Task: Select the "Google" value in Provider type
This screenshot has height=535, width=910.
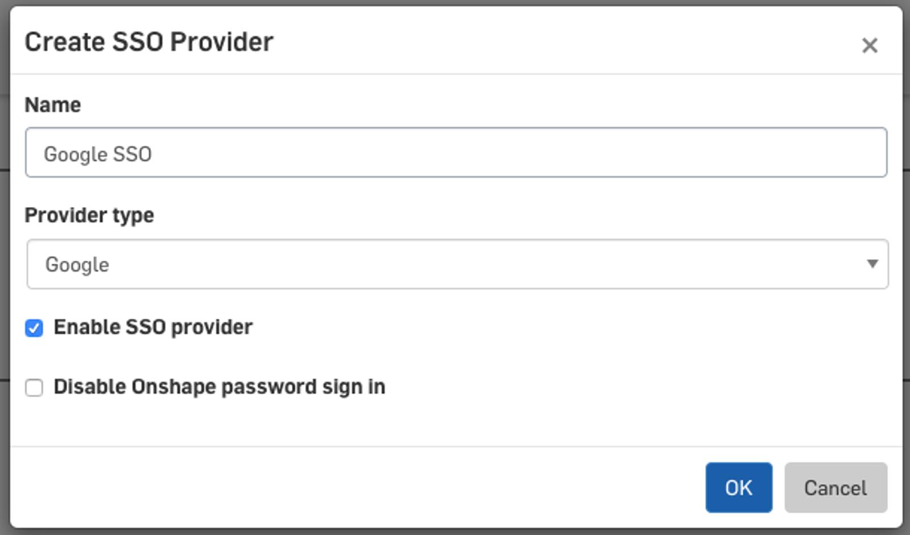Action: pyautogui.click(x=77, y=265)
